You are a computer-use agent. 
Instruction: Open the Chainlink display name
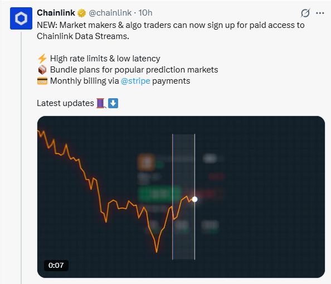56,13
